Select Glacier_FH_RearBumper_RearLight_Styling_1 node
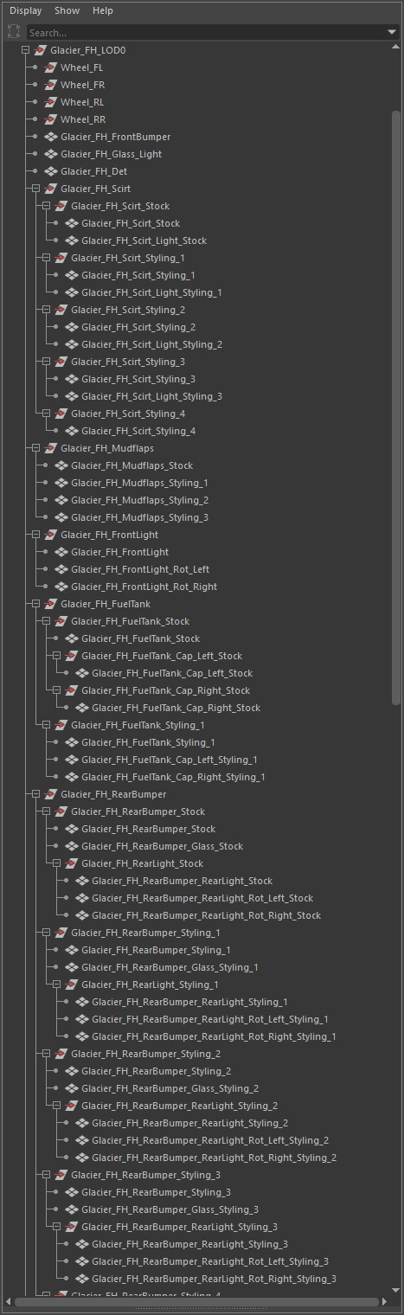Screen dimensions: 404x1315 click(189, 1002)
